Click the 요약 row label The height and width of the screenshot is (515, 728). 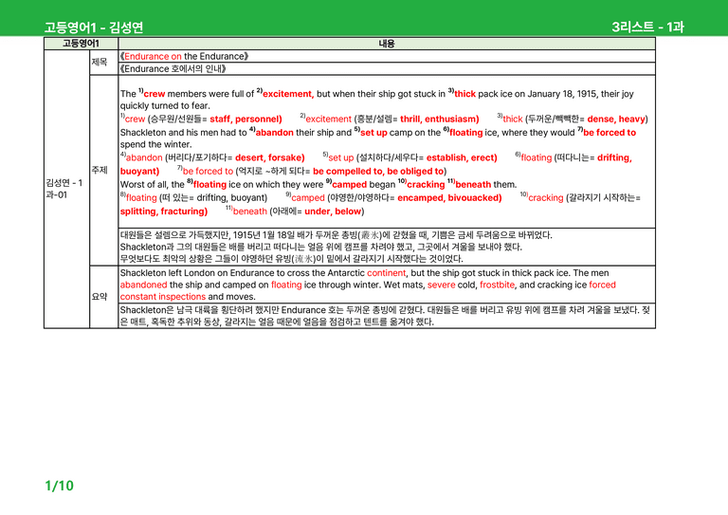click(x=100, y=296)
